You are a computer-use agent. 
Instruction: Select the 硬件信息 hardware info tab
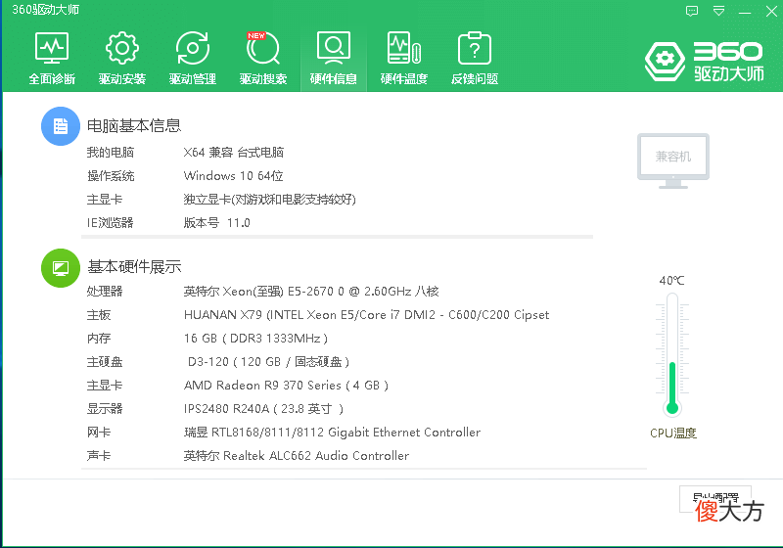[333, 58]
